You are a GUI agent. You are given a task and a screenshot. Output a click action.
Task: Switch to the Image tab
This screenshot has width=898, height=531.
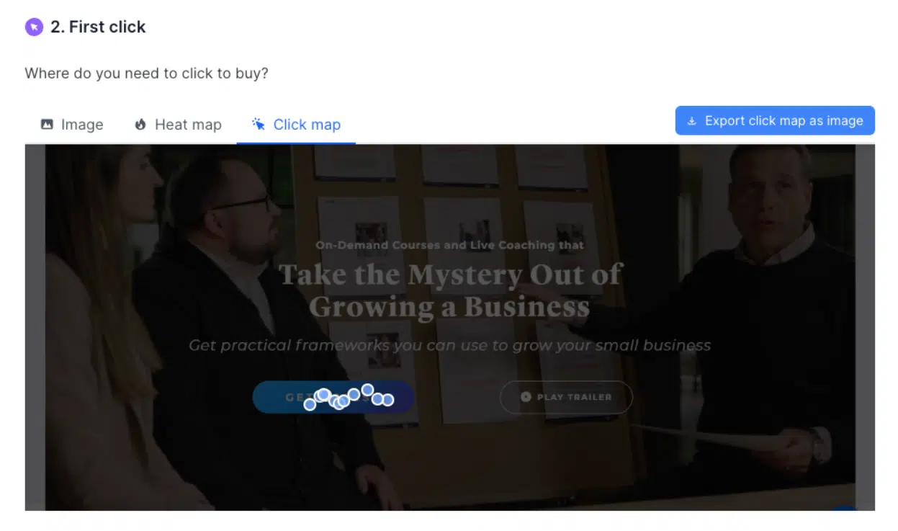72,125
